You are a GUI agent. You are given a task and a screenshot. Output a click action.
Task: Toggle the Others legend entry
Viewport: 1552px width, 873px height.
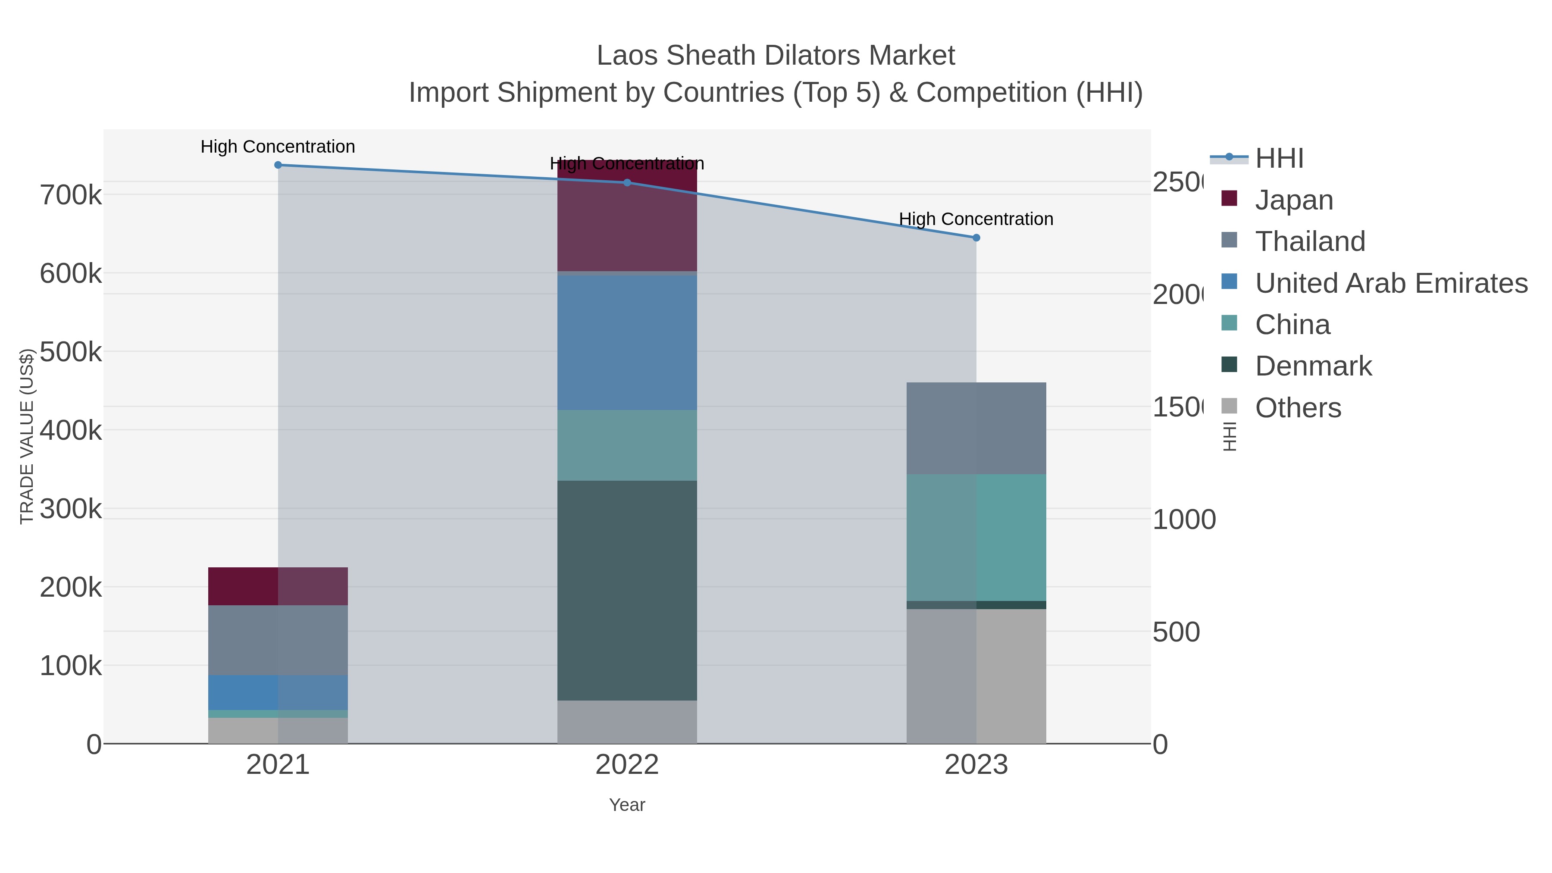tap(1282, 407)
